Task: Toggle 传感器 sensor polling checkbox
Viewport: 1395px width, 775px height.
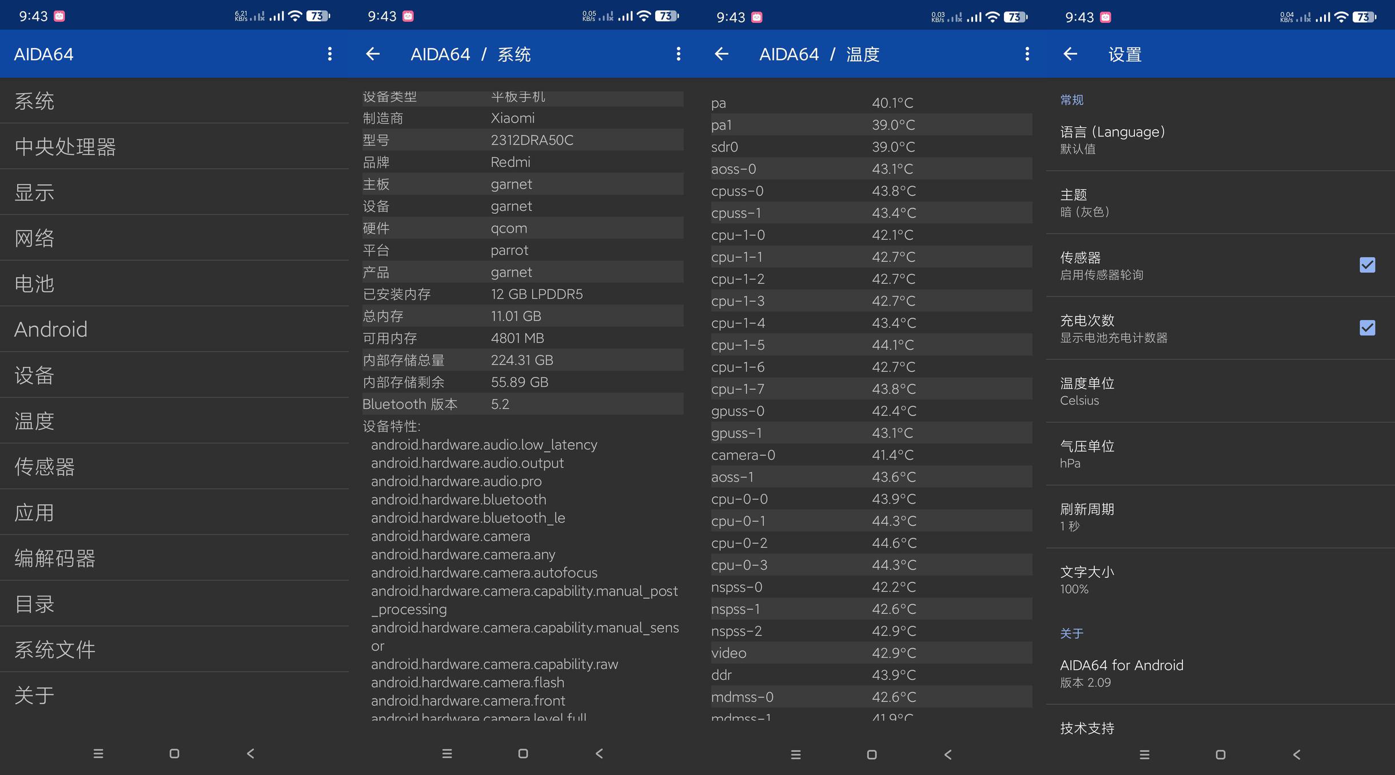Action: point(1368,265)
